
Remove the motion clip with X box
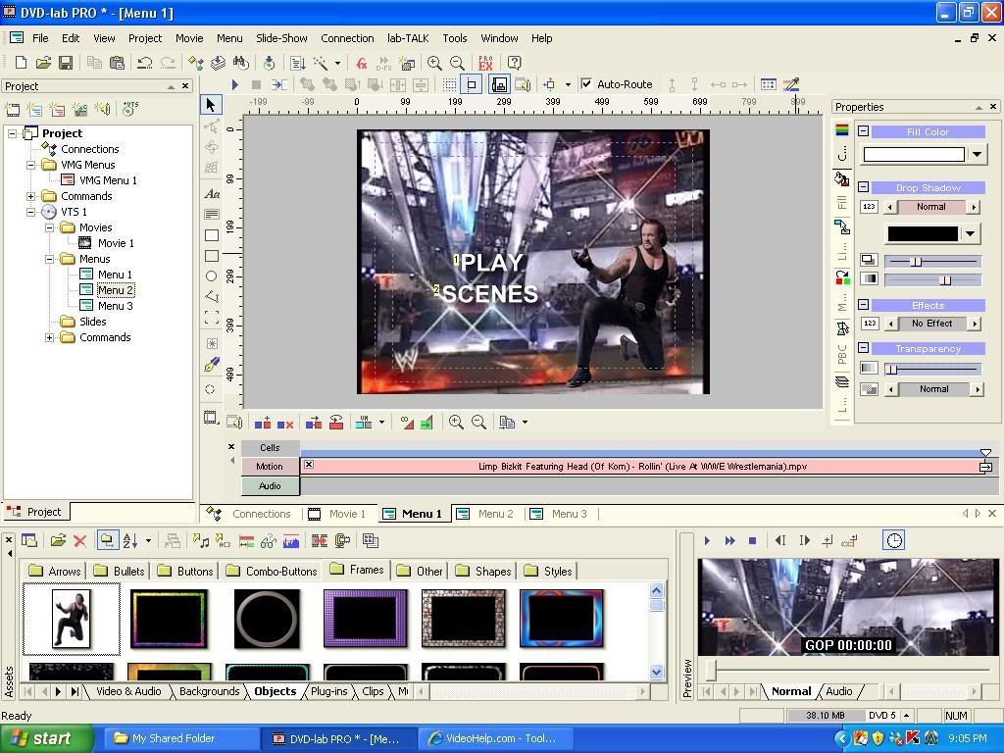pyautogui.click(x=309, y=464)
